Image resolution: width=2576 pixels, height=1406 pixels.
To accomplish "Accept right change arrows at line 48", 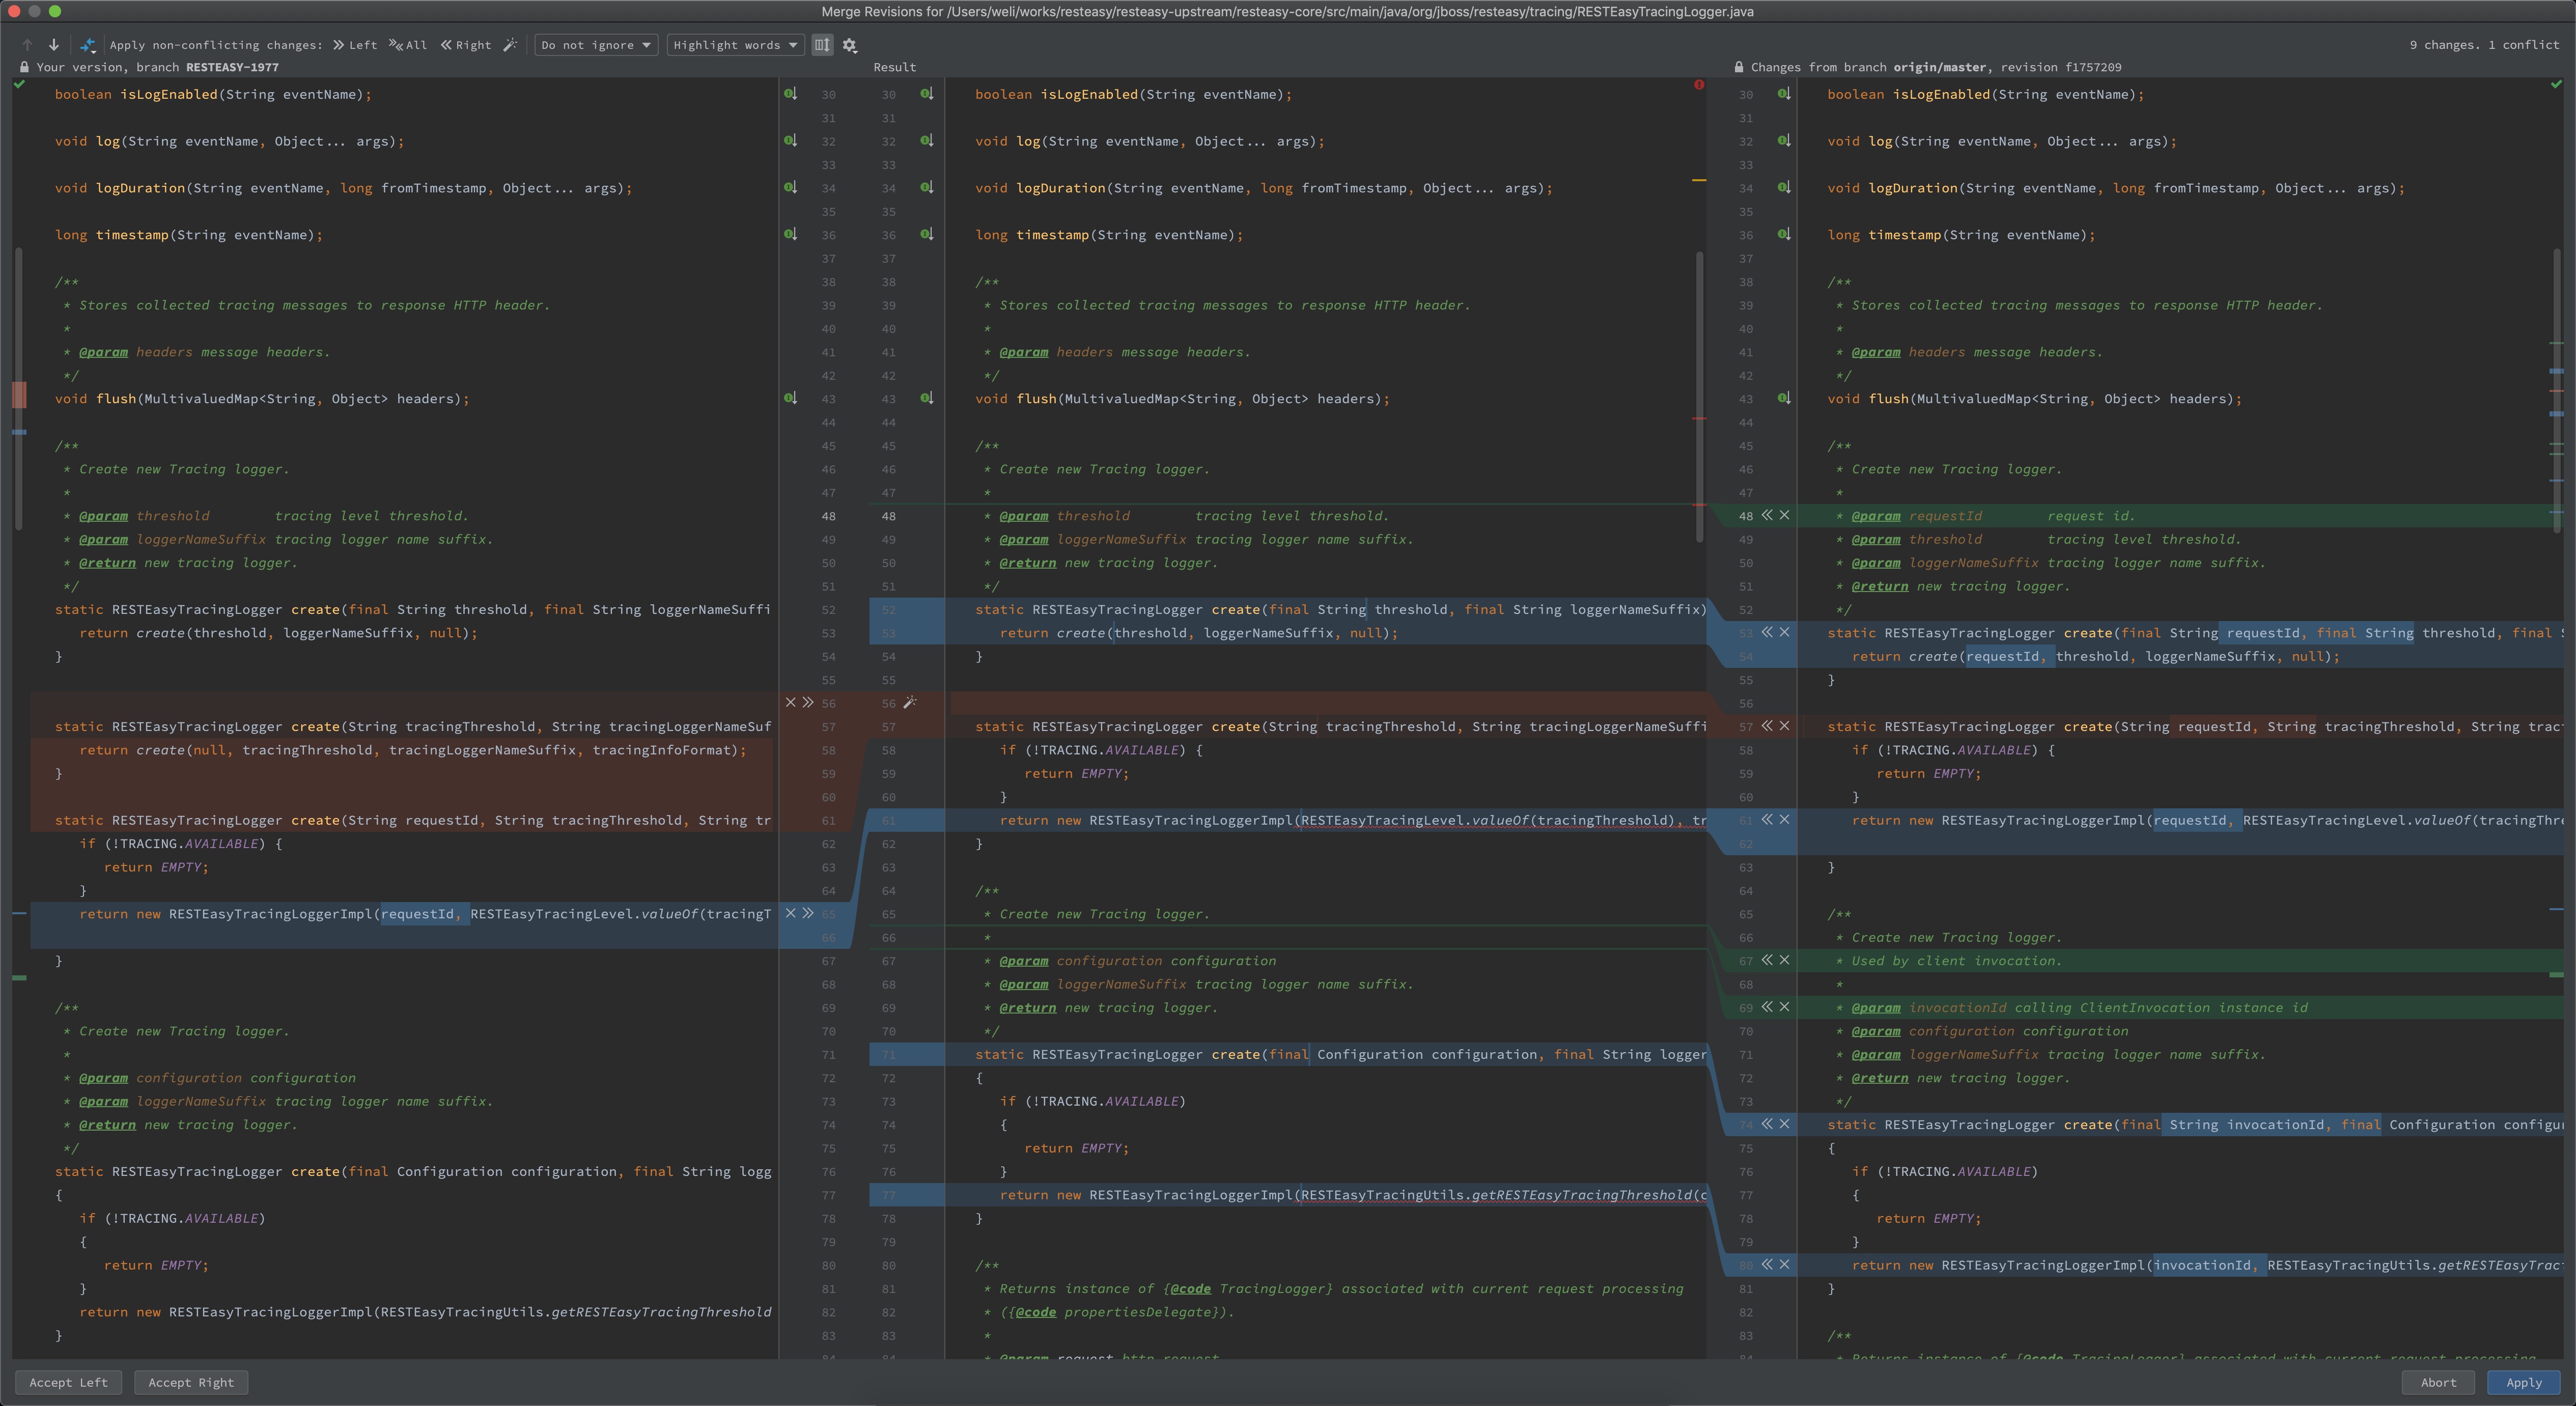I will (1767, 516).
